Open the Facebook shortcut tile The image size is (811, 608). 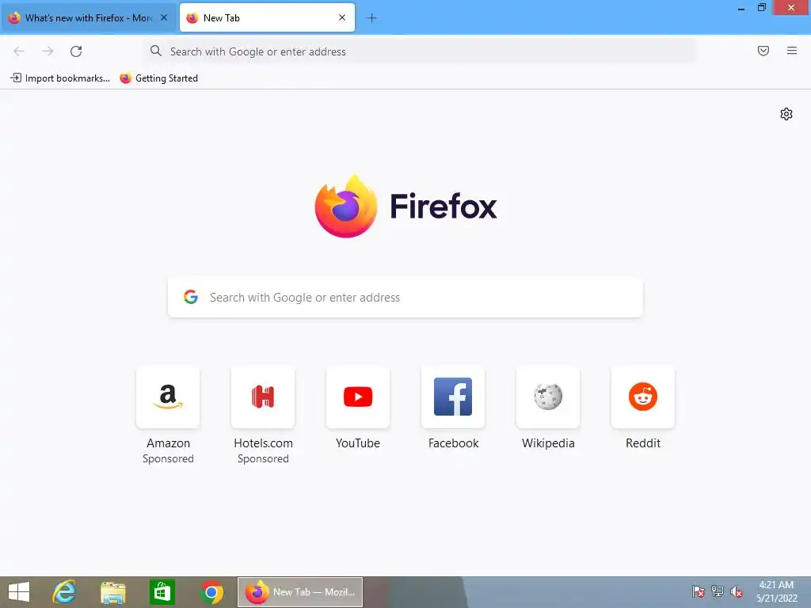coord(453,397)
